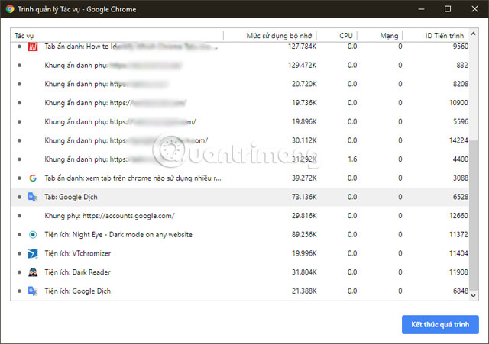
Task: Click the Dark Reader extension icon
Action: pyautogui.click(x=33, y=272)
